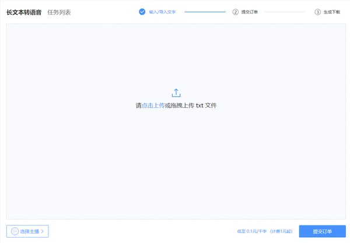Click the 点击上传 link
The width and height of the screenshot is (350, 243).
[153, 105]
